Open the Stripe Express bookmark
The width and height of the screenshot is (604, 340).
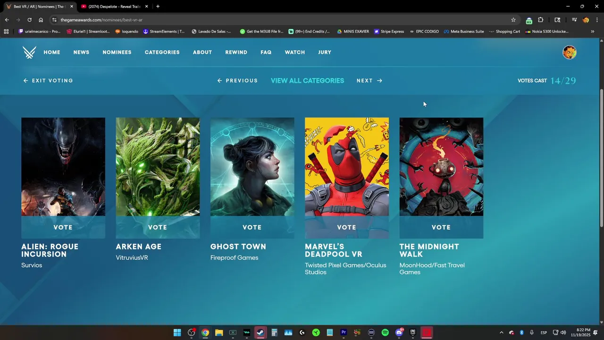coord(389,32)
